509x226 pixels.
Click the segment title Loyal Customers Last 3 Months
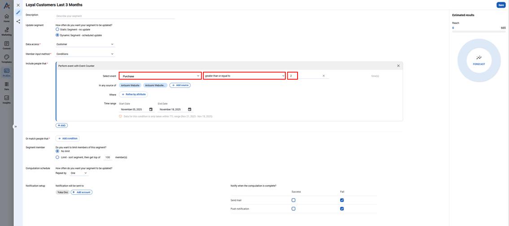click(54, 5)
